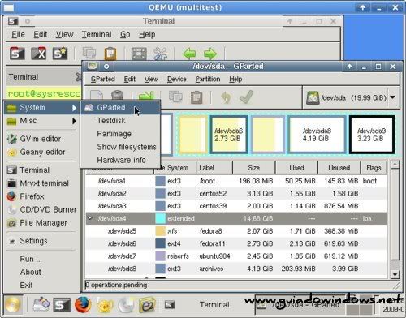The height and width of the screenshot is (318, 406).
Task: Click the Copy icon in GParted toolbar
Action: [175, 97]
